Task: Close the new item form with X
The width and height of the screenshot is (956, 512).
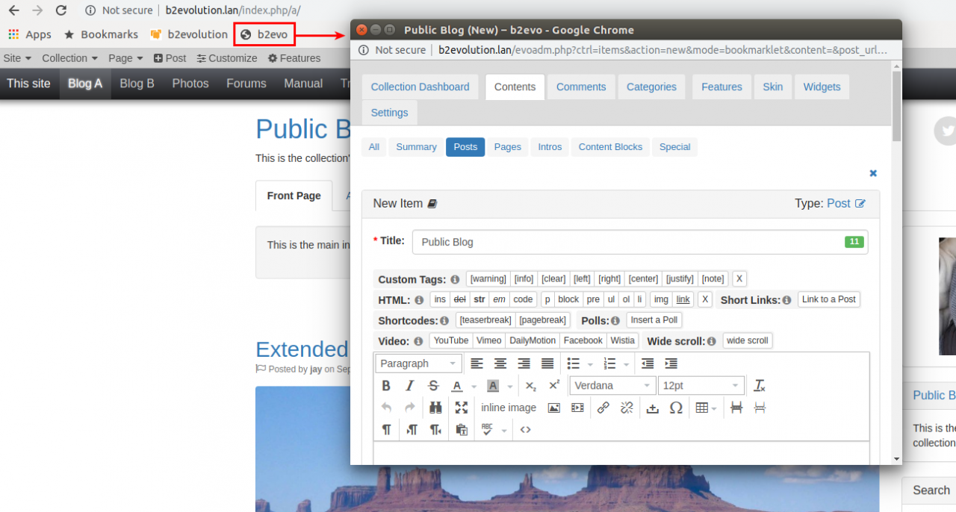Action: click(873, 173)
